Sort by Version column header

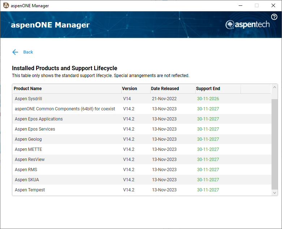tap(136, 89)
